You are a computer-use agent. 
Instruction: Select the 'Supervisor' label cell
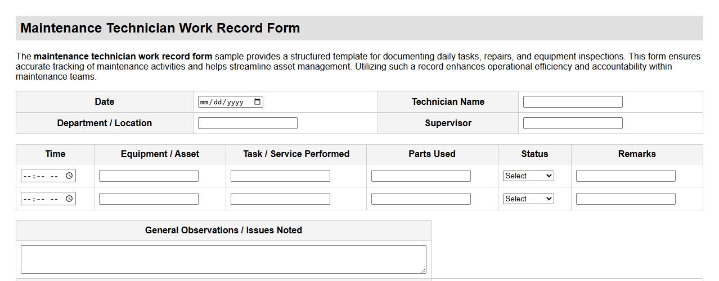coord(448,123)
